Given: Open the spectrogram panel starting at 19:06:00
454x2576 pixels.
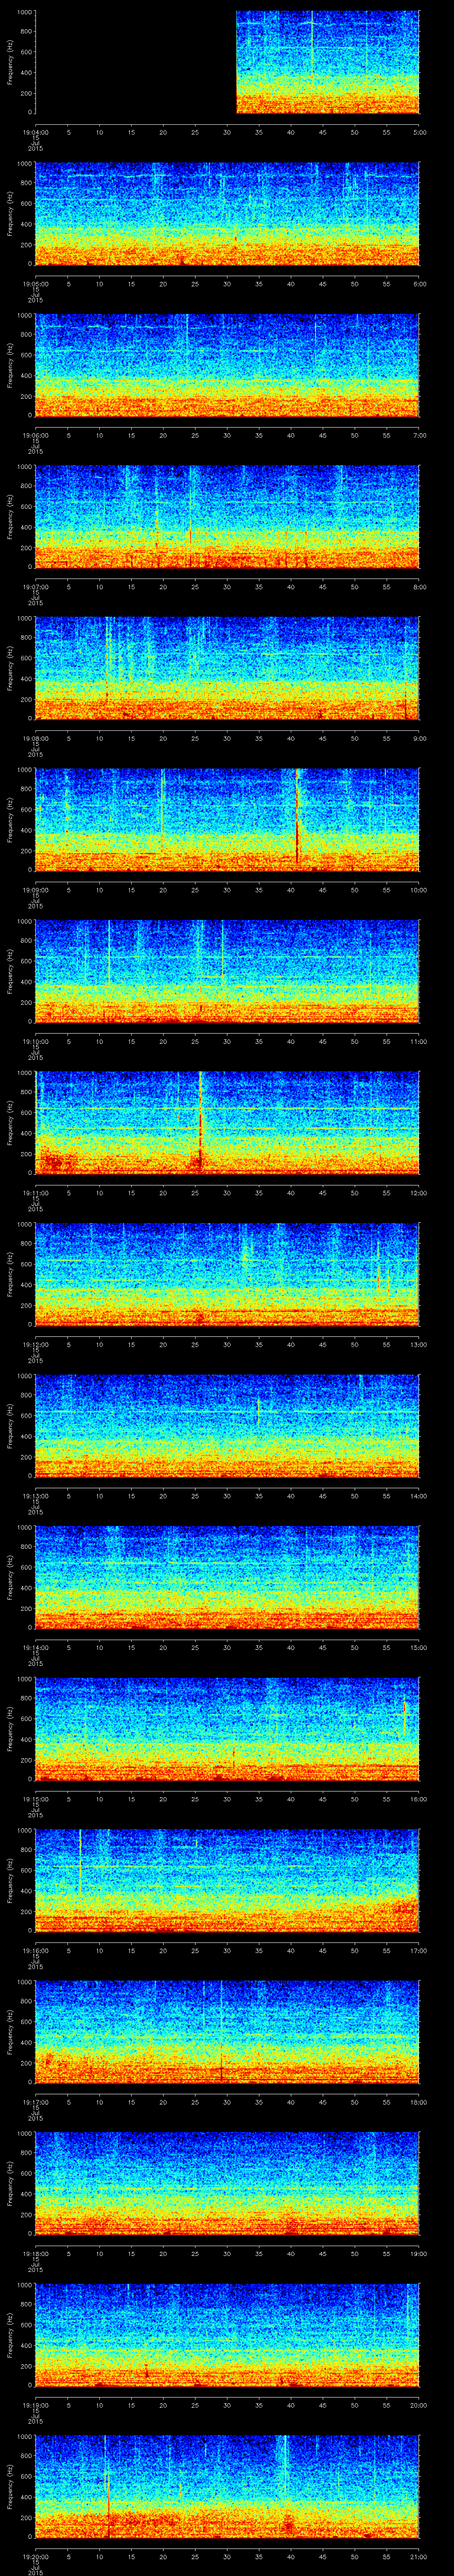Looking at the screenshot, I should [227, 366].
